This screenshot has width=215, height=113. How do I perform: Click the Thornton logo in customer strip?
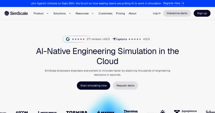[131, 111]
